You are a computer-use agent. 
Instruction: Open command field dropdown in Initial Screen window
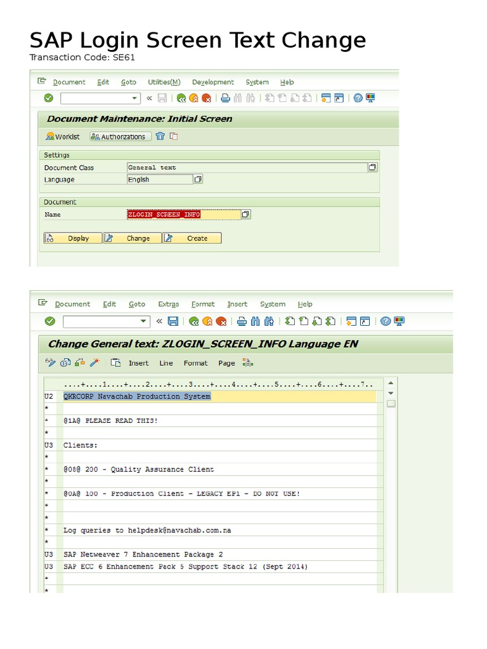(134, 98)
